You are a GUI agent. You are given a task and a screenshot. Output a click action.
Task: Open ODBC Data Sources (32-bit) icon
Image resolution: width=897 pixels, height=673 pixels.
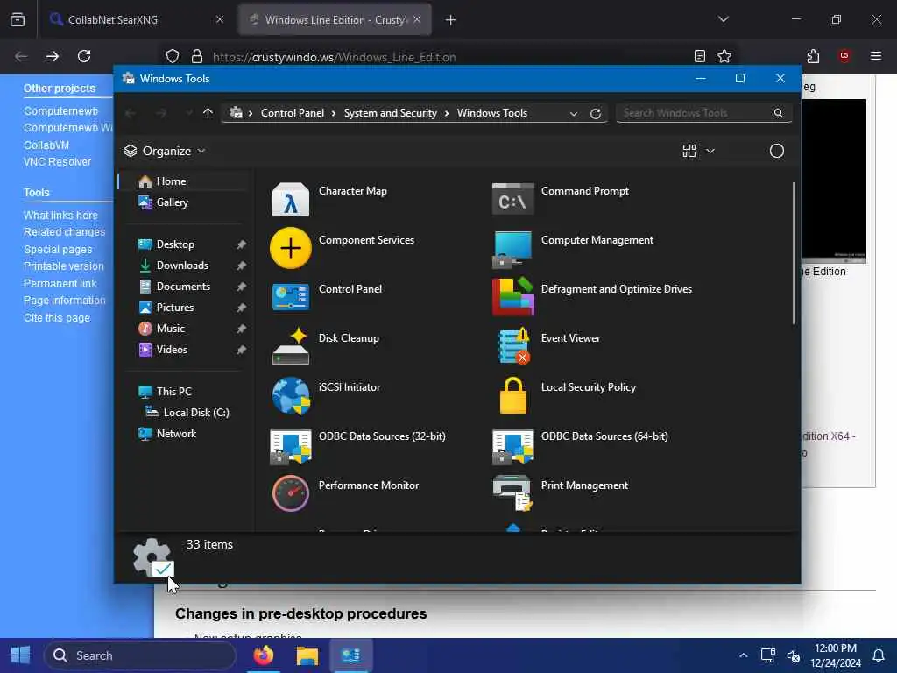[291, 445]
